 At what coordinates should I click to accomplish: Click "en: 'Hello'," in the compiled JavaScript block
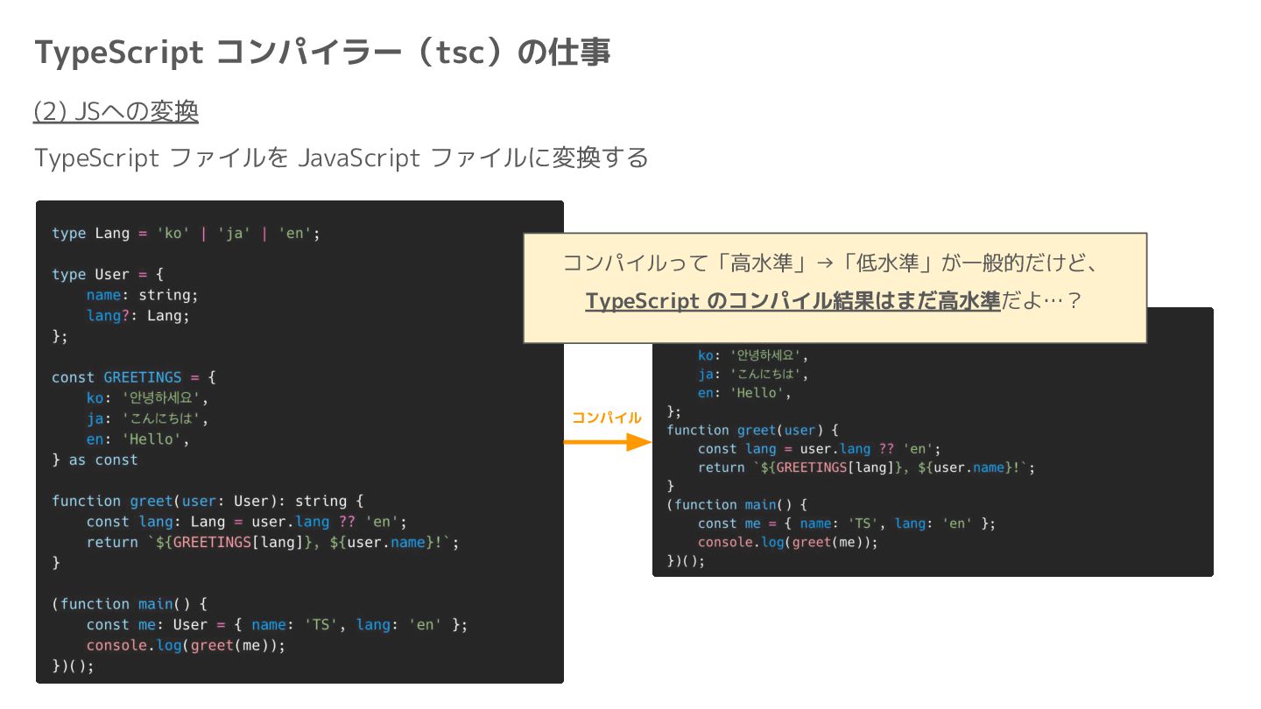[745, 393]
